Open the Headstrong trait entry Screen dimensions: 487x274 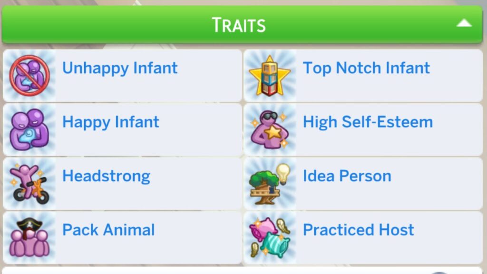[106, 176]
